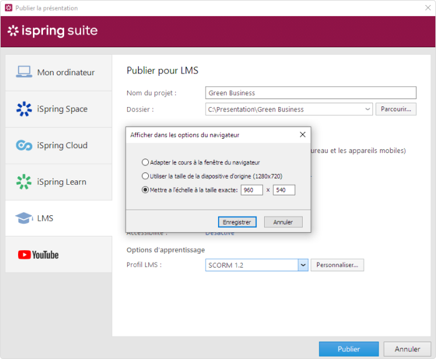Close the Publier la présentation window
436x359 pixels.
[428, 8]
